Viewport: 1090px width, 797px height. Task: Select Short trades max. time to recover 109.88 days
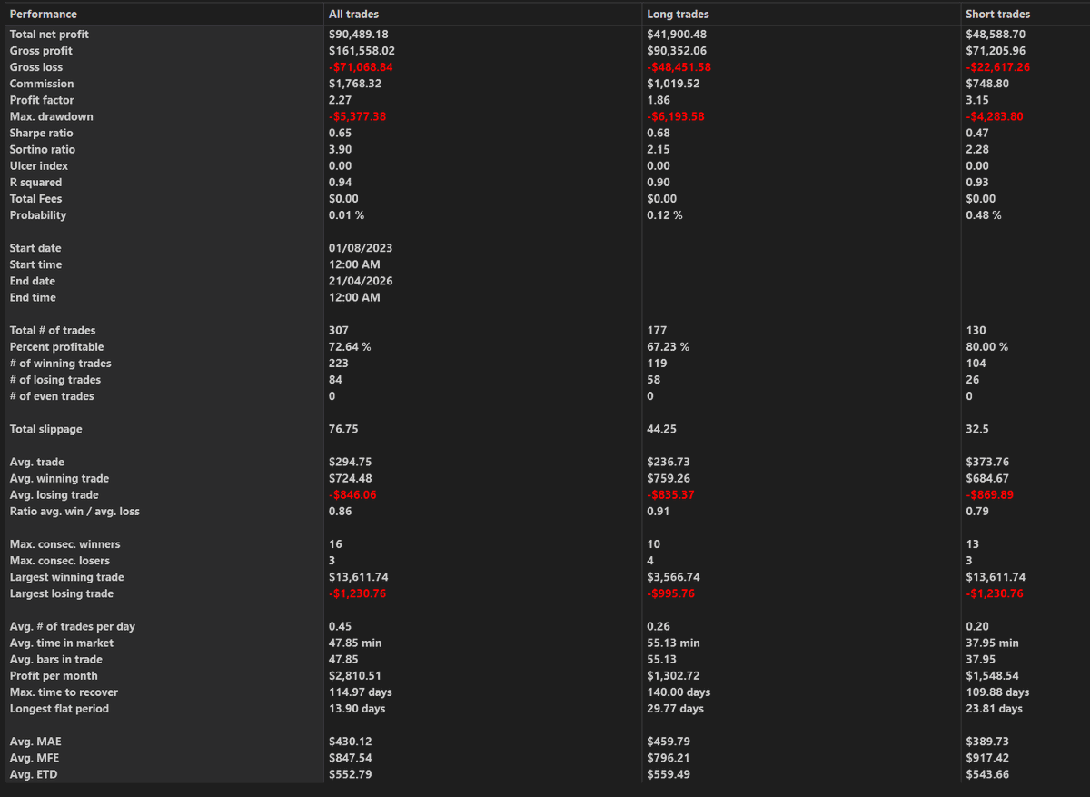click(x=997, y=692)
